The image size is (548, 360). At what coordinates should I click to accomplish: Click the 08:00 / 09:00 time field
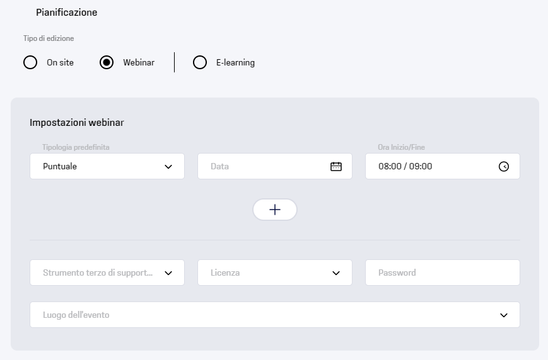pyautogui.click(x=443, y=166)
